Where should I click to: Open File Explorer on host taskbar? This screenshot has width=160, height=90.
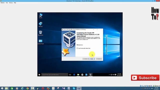(x=6, y=88)
